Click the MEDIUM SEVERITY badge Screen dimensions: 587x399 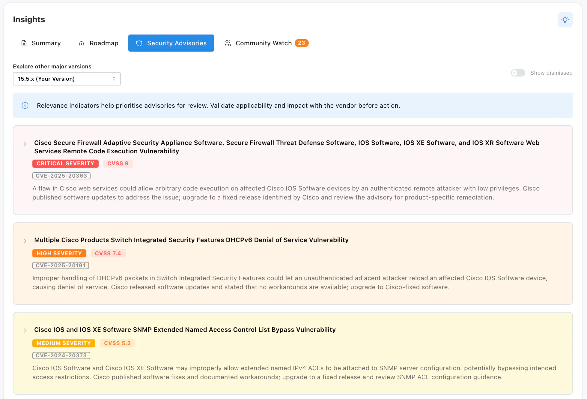pos(64,343)
